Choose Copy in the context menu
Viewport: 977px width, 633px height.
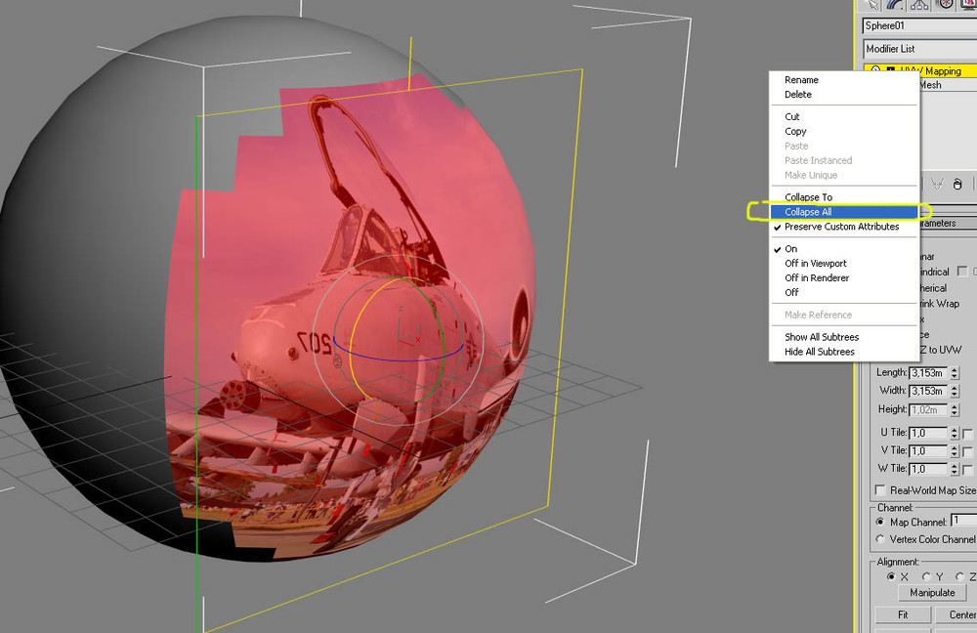tap(795, 132)
